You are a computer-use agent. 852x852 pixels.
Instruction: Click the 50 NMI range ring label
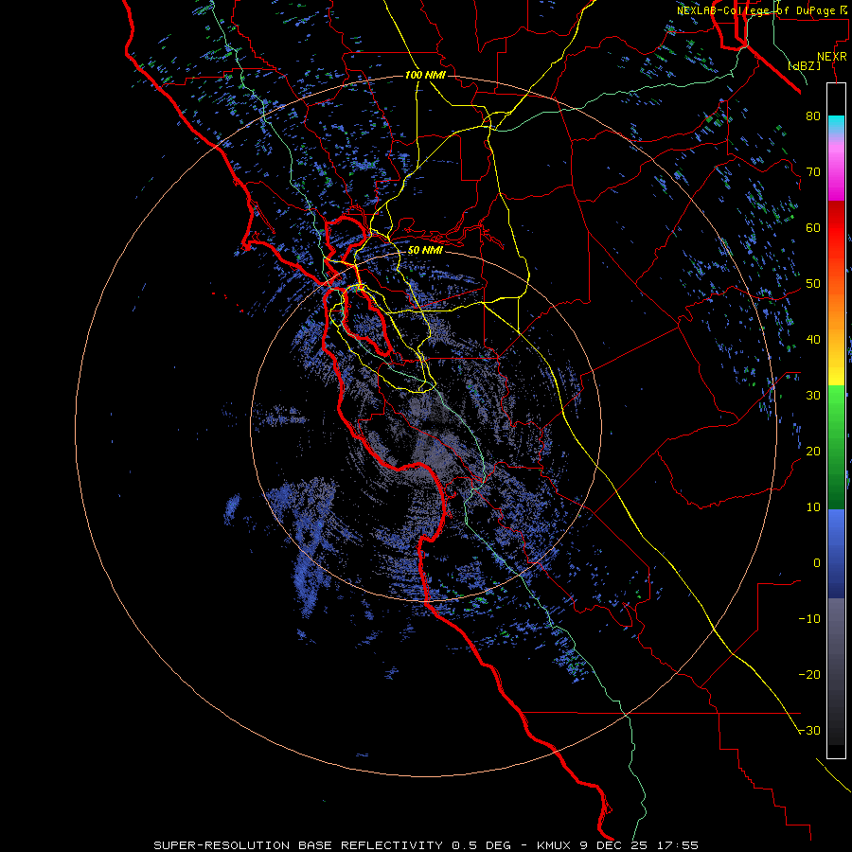[425, 251]
